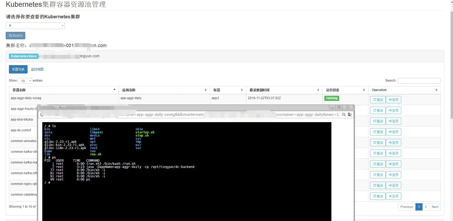
Task: Click 重启 for app-dc-ysmwf container
Action: (x=378, y=132)
